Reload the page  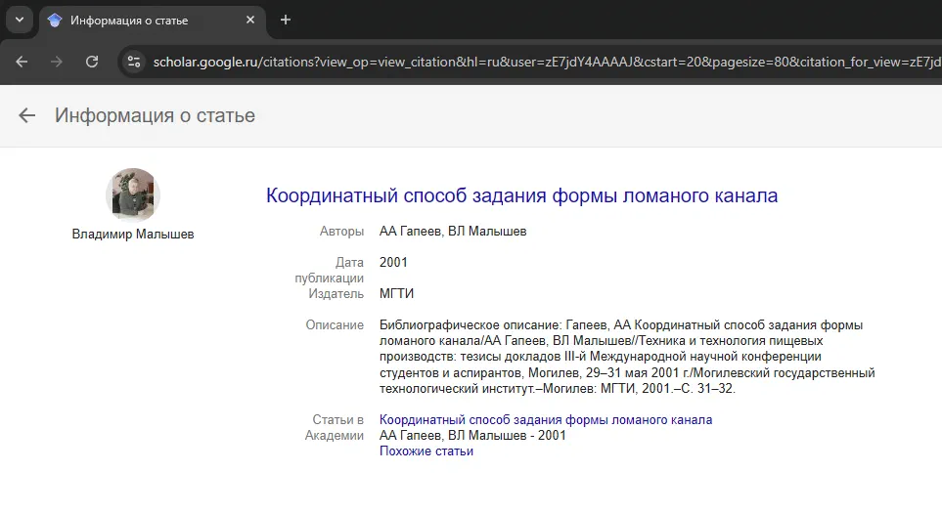click(x=92, y=62)
